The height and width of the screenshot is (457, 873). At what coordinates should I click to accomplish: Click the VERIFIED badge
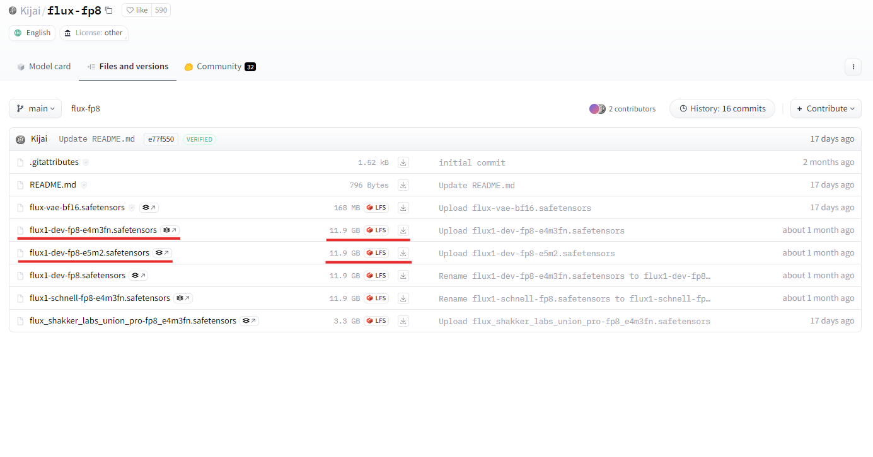(199, 139)
